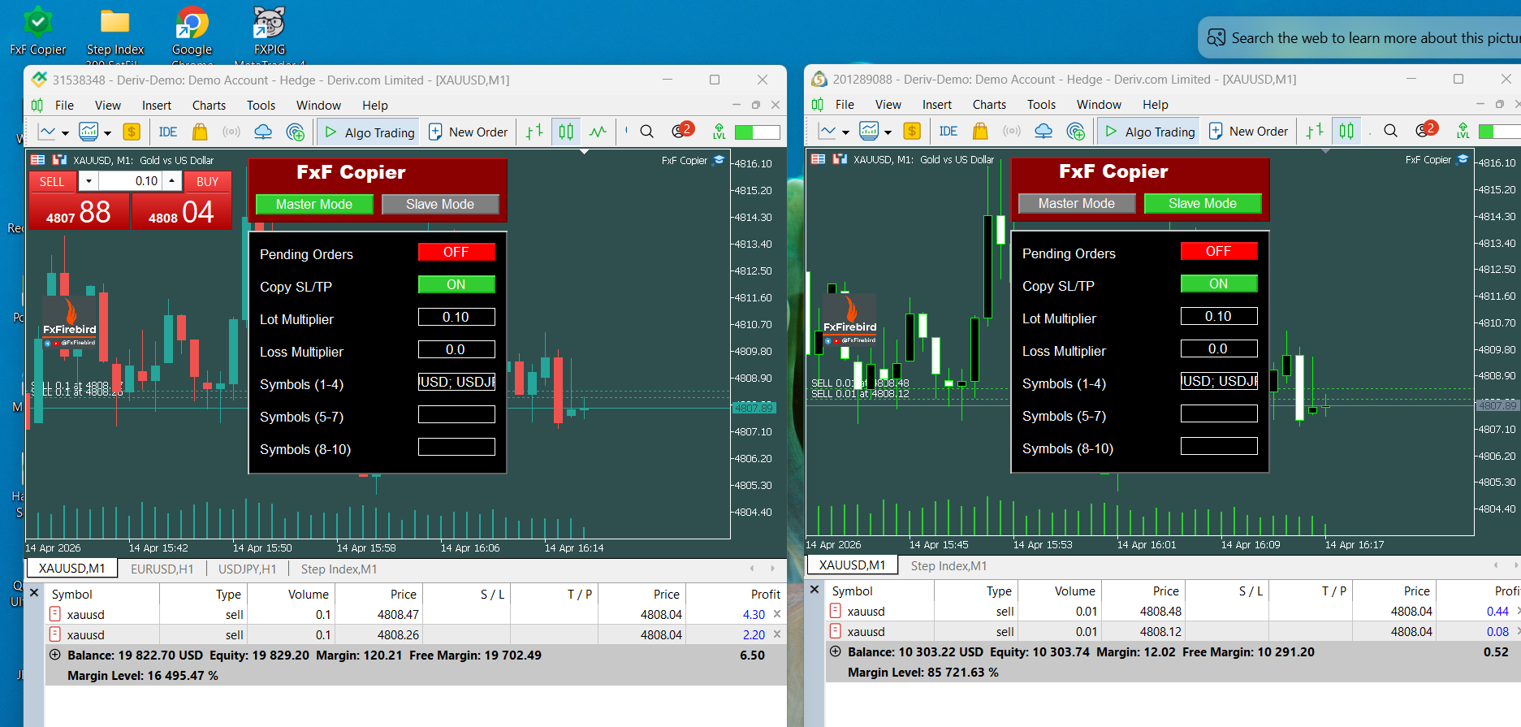Image resolution: width=1521 pixels, height=727 pixels.
Task: Toggle Copy SL/TP ON in right copier
Action: click(1219, 284)
